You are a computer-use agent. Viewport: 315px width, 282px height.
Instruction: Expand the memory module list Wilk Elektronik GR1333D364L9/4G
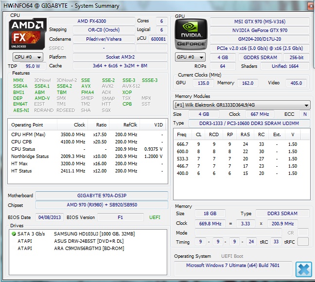pyautogui.click(x=242, y=105)
